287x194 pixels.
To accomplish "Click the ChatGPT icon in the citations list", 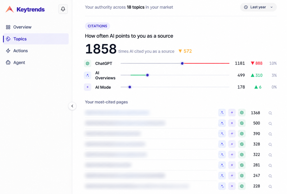I will click(x=87, y=64).
